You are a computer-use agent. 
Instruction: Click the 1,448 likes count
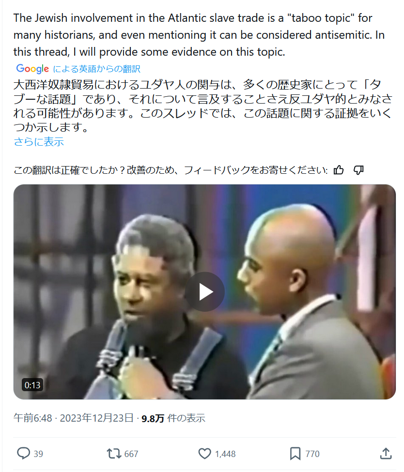225,454
